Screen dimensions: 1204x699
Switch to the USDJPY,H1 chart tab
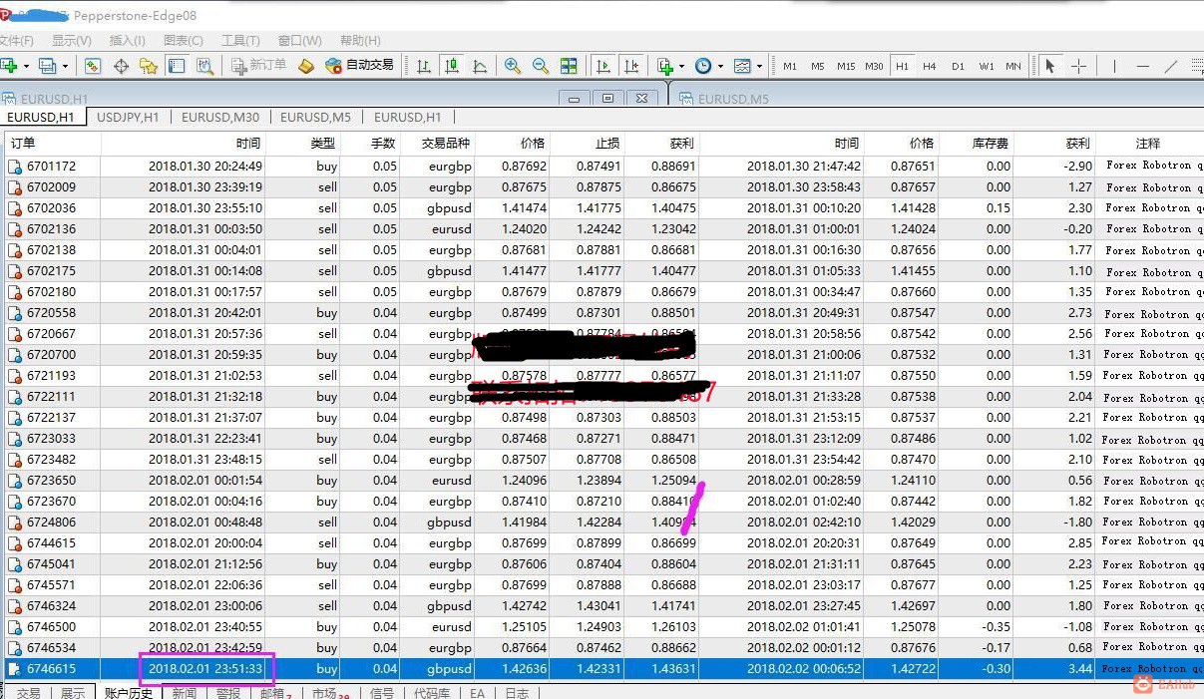pyautogui.click(x=128, y=117)
